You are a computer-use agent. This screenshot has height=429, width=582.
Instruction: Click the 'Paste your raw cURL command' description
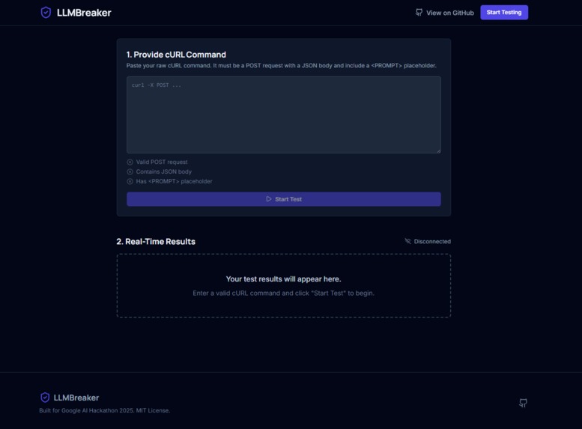coord(282,66)
